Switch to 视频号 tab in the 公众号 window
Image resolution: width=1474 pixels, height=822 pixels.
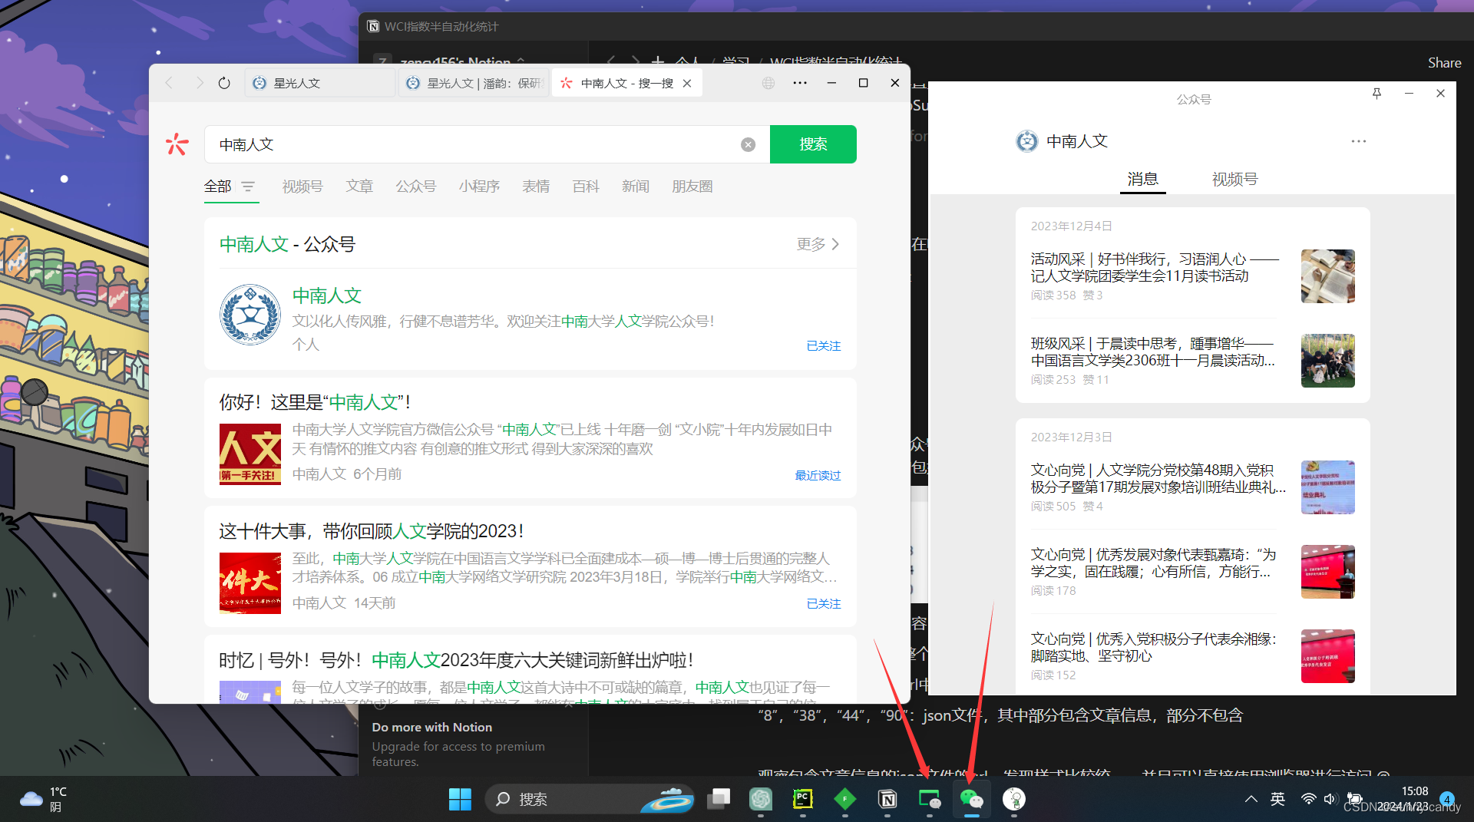pos(1234,179)
